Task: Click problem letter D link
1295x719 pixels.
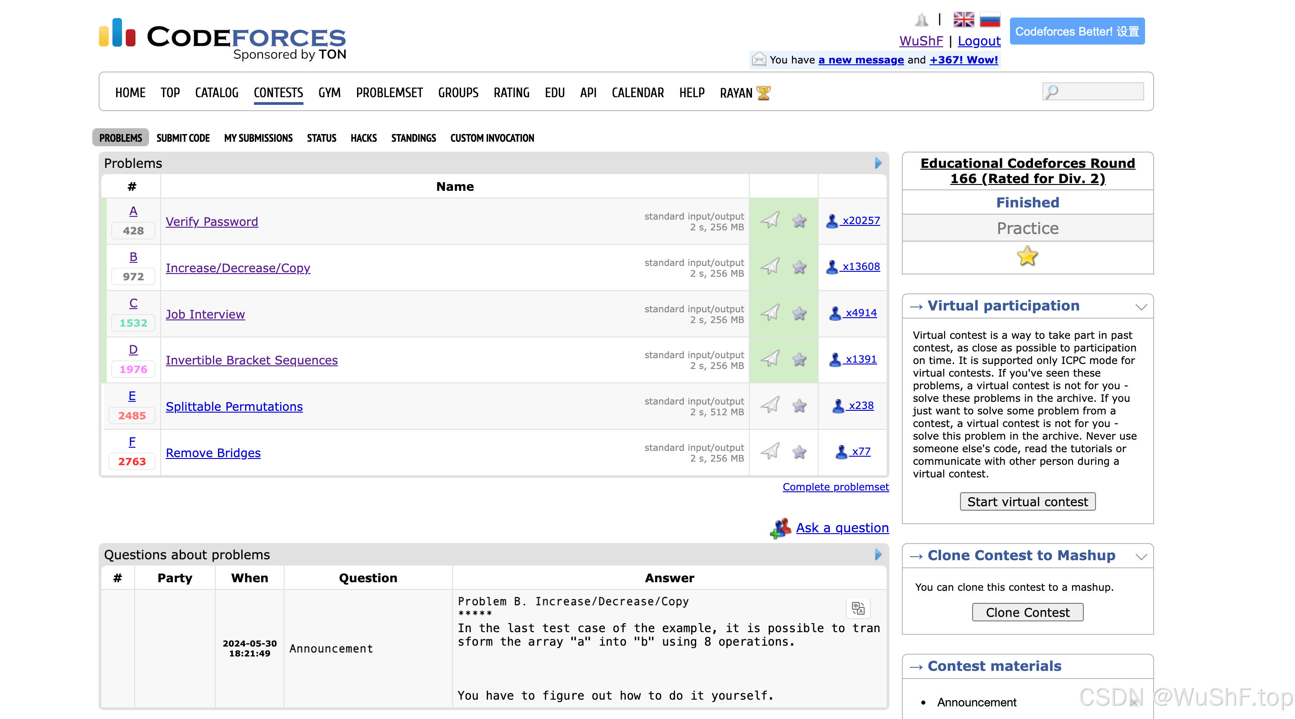Action: (x=133, y=350)
